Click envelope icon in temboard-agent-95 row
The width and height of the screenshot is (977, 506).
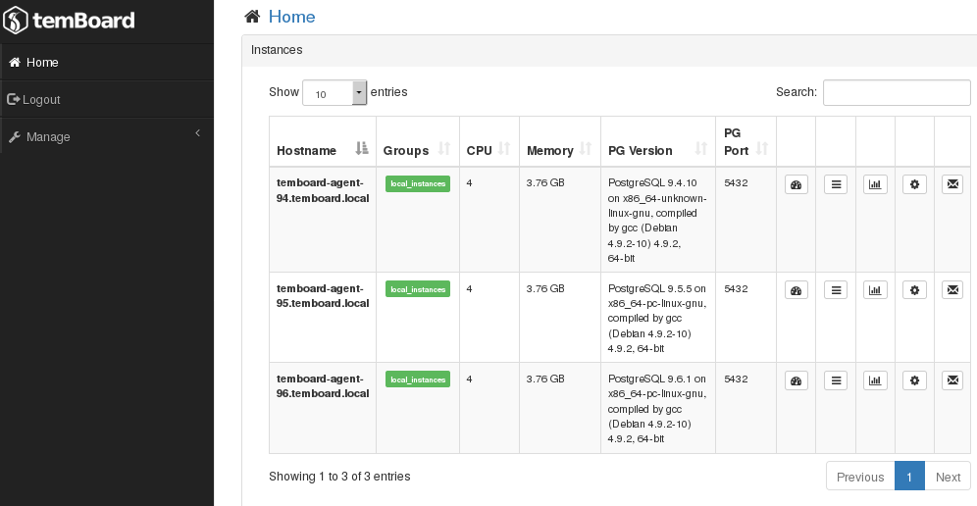[952, 290]
